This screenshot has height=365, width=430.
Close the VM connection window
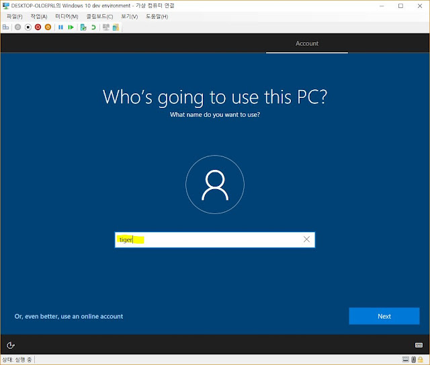(420, 6)
